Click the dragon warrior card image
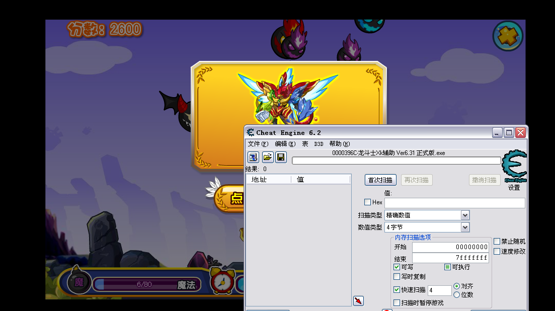This screenshot has width=555, height=311. tap(287, 96)
